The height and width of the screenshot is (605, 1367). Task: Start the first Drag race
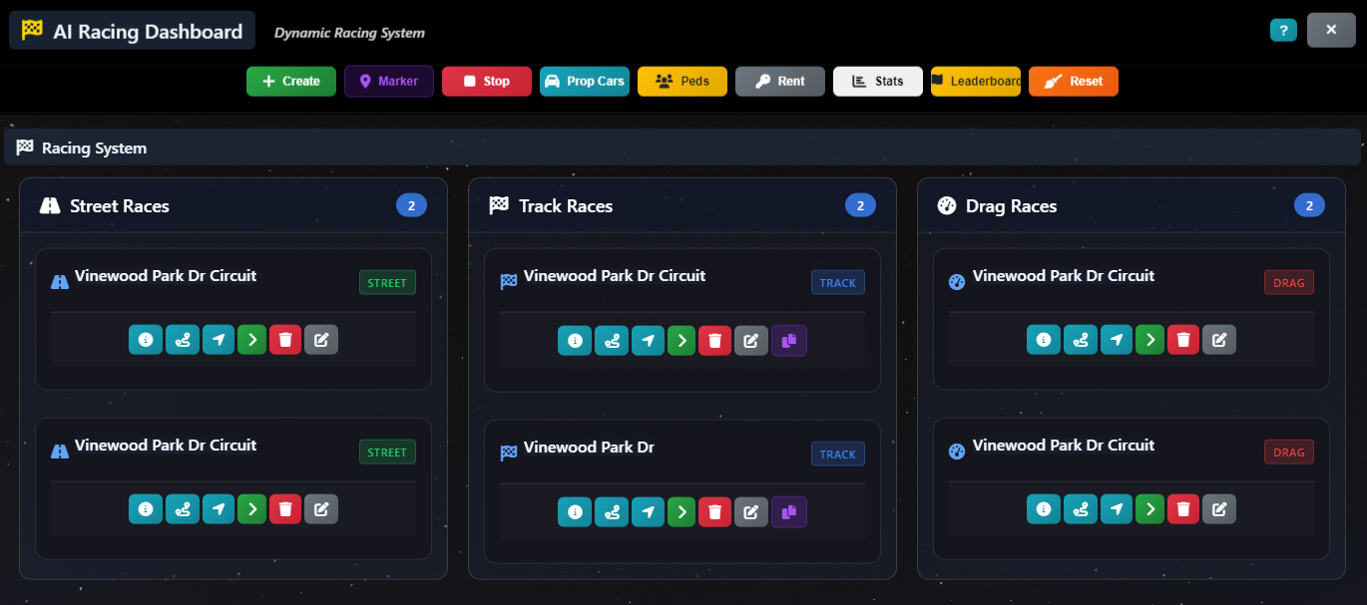coord(1149,339)
